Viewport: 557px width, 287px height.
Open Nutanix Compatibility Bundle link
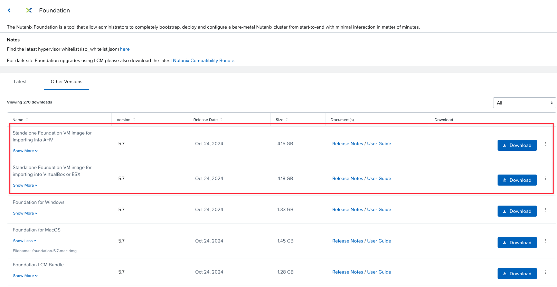[x=204, y=60]
